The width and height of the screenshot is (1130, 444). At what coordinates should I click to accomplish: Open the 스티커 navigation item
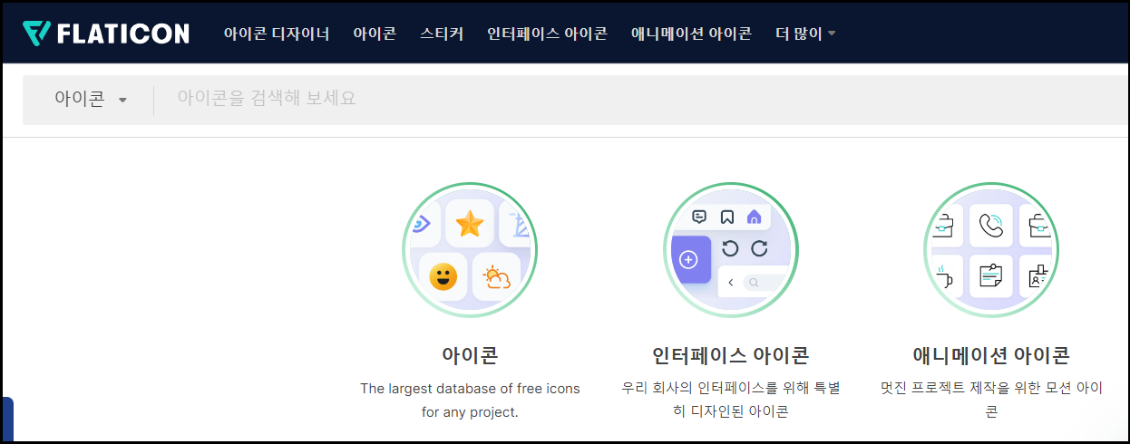442,34
